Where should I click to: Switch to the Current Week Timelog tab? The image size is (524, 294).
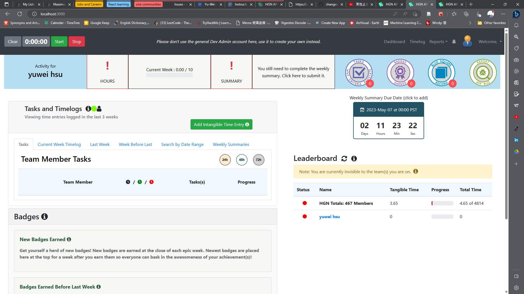pyautogui.click(x=59, y=144)
